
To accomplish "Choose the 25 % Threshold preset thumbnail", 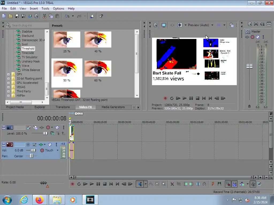I will (x=67, y=40).
